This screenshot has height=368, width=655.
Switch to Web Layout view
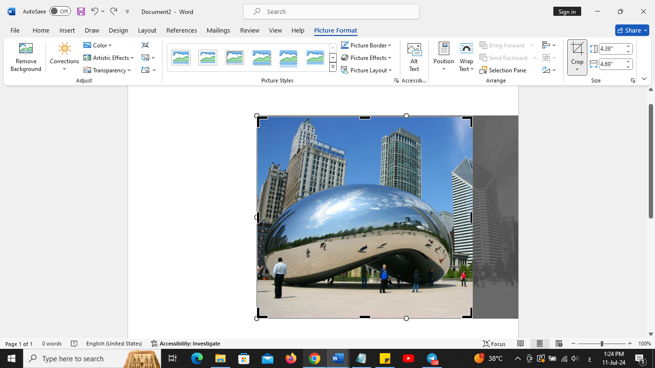tap(559, 344)
